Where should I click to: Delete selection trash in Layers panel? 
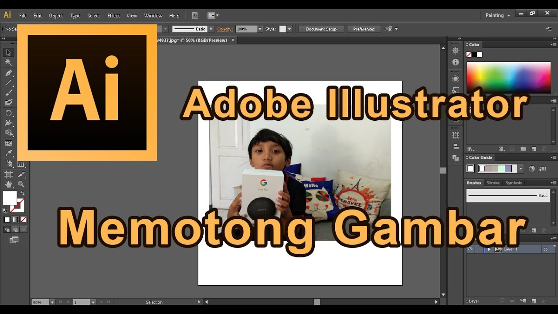tap(544, 301)
